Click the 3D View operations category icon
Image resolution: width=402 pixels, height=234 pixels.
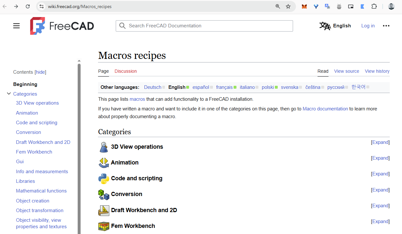point(103,147)
